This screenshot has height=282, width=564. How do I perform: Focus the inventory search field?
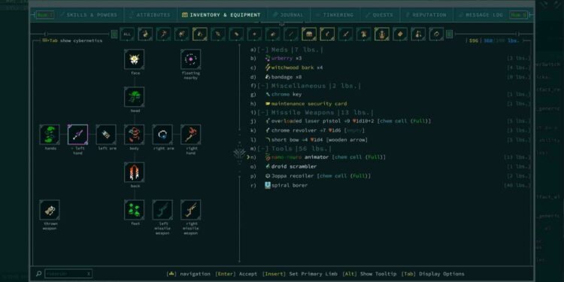(68, 274)
